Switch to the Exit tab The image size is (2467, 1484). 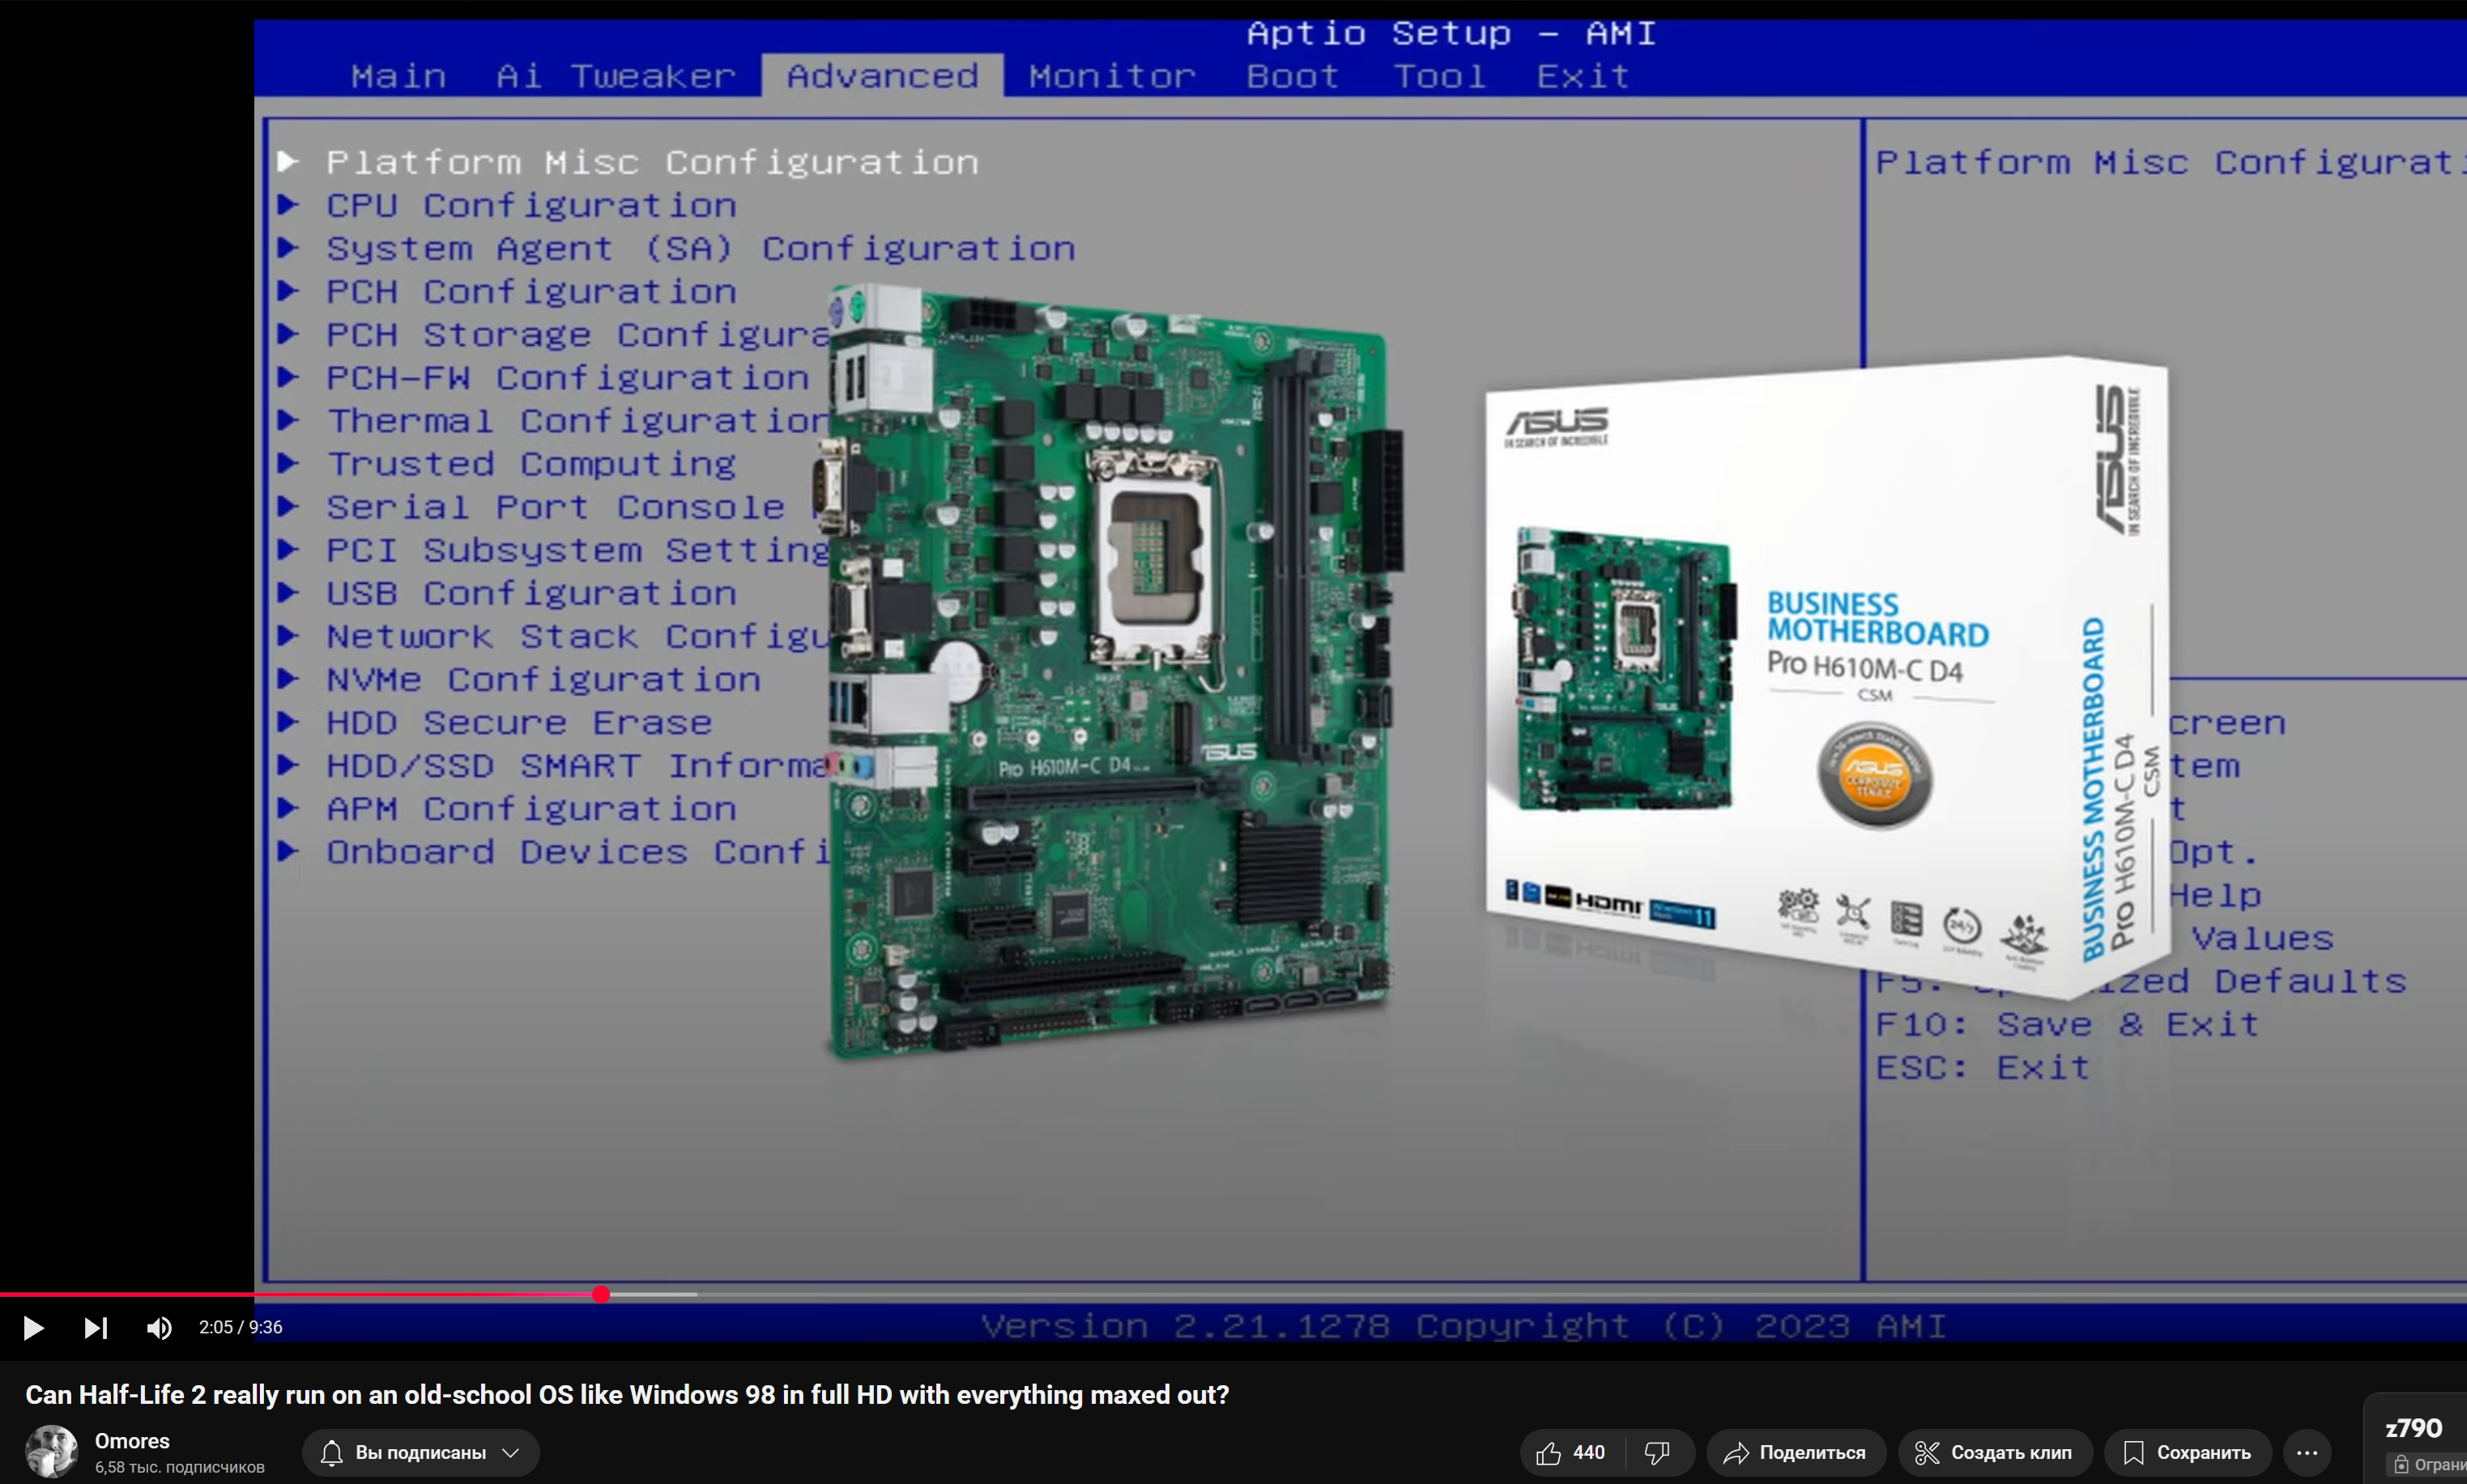(x=1583, y=76)
